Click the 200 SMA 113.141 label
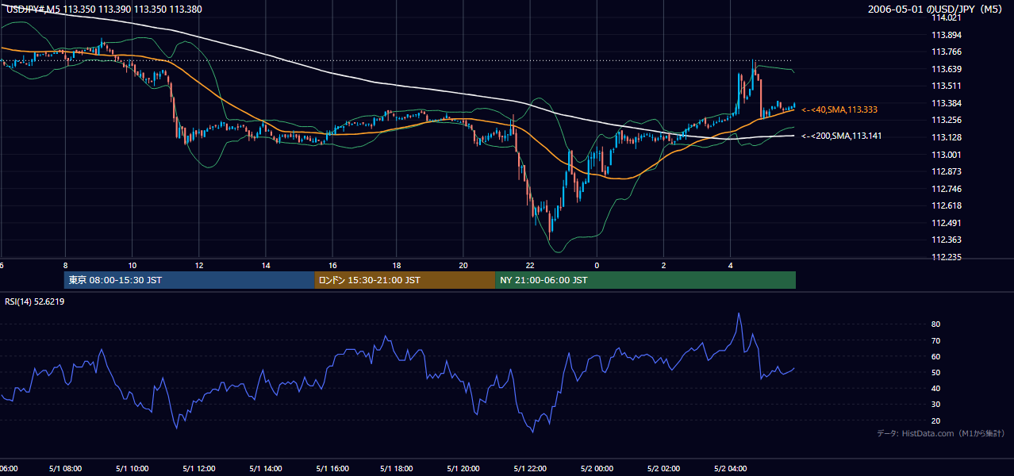Screen dimensions: 1014x476 (x=841, y=136)
